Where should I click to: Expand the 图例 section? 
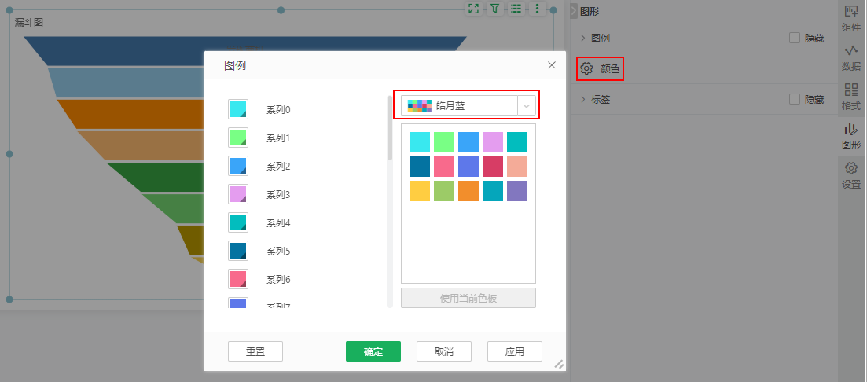[582, 38]
